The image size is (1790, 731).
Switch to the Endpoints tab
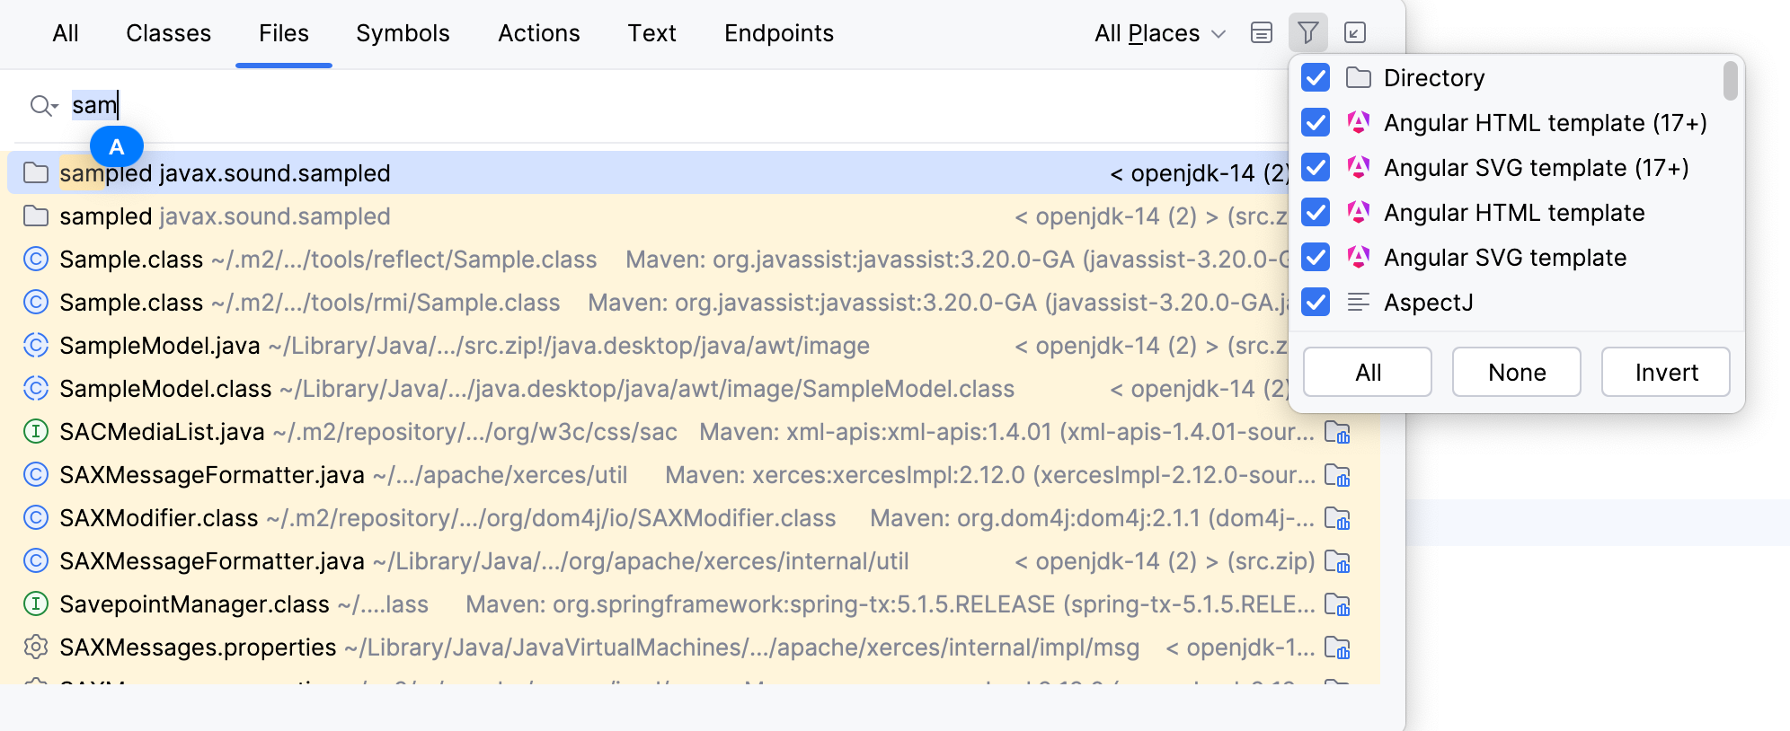coord(779,33)
